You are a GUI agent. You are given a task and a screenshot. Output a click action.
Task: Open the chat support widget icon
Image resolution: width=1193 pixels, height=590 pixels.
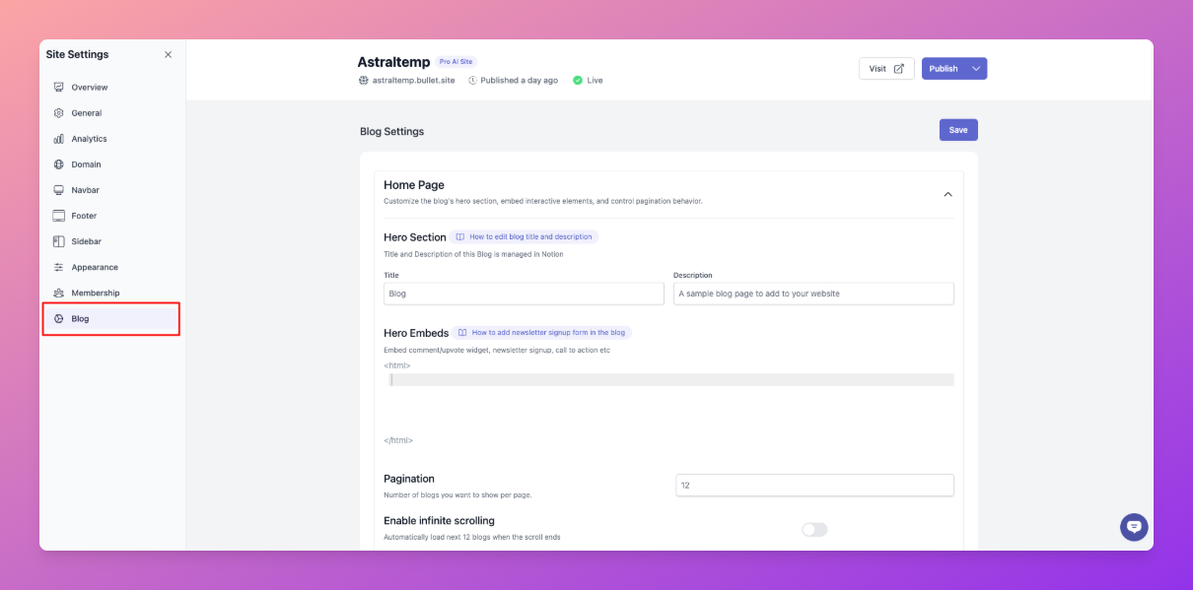[x=1134, y=527]
